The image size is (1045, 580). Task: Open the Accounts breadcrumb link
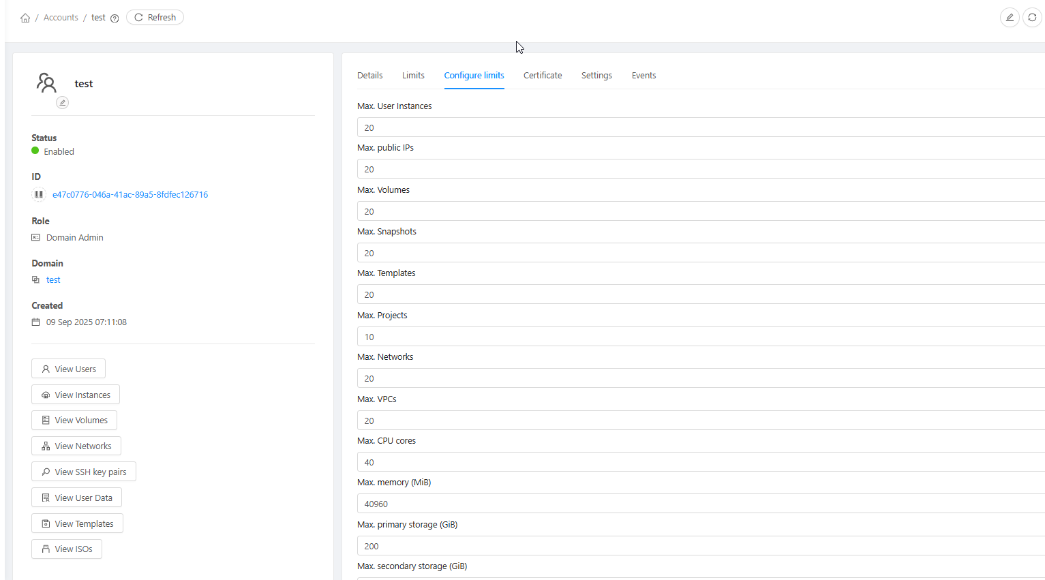(61, 18)
